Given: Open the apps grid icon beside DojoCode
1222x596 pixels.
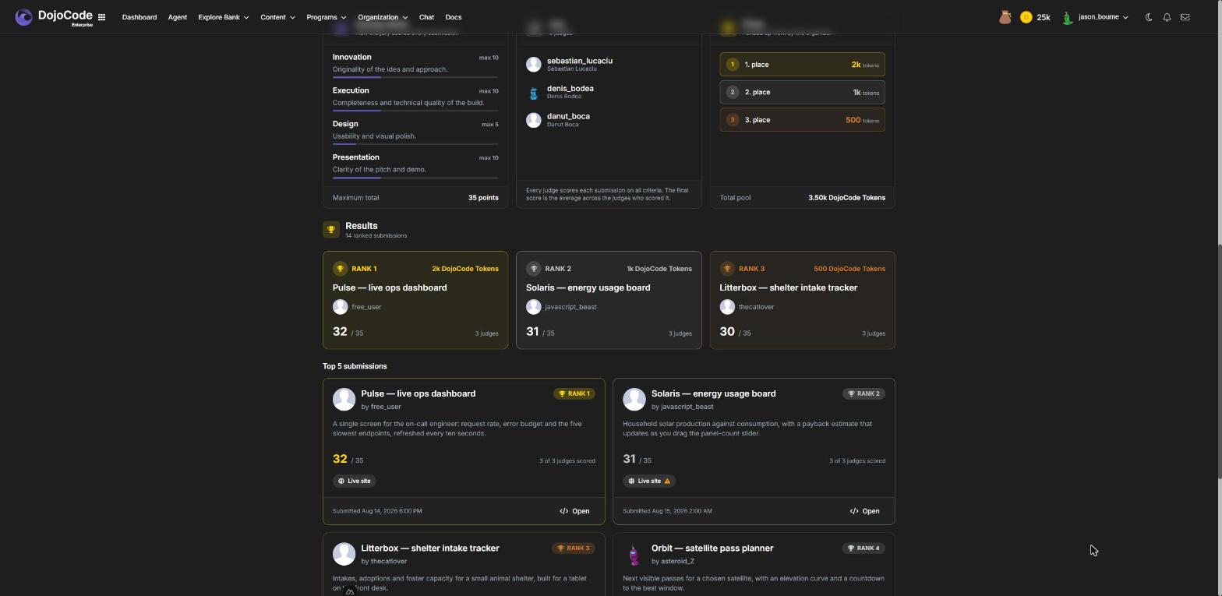Looking at the screenshot, I should pyautogui.click(x=101, y=17).
